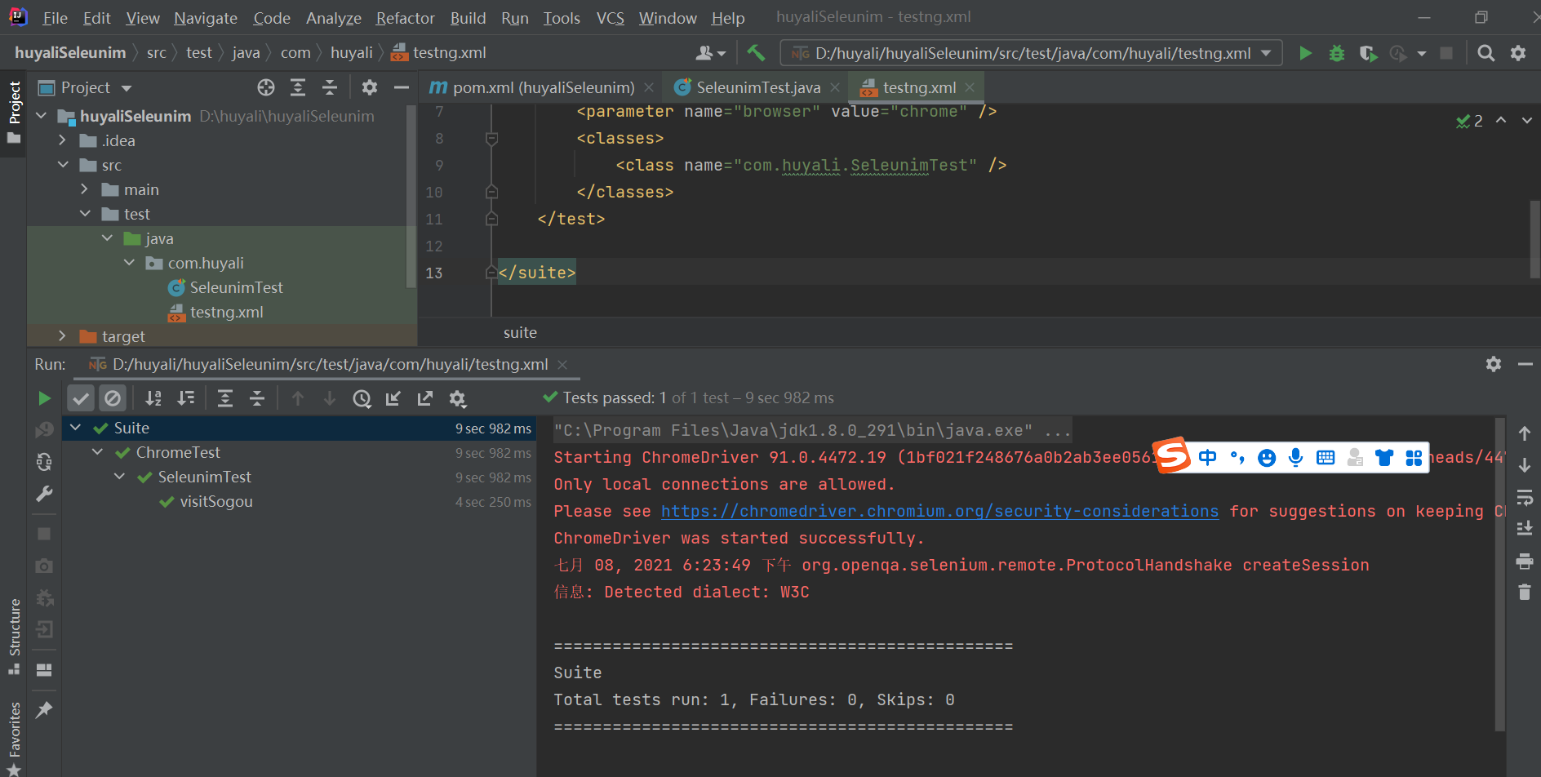
Task: Expand the target folder
Action: [62, 336]
